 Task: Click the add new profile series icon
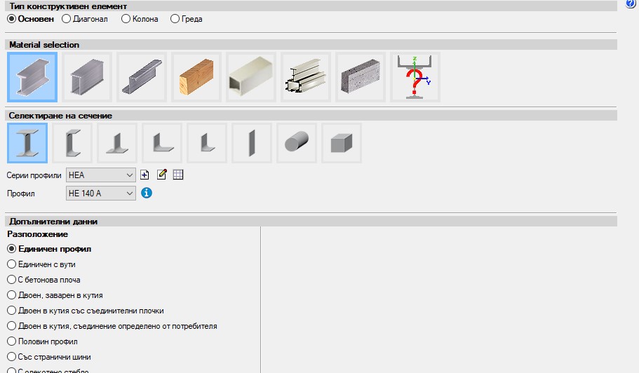tap(144, 175)
